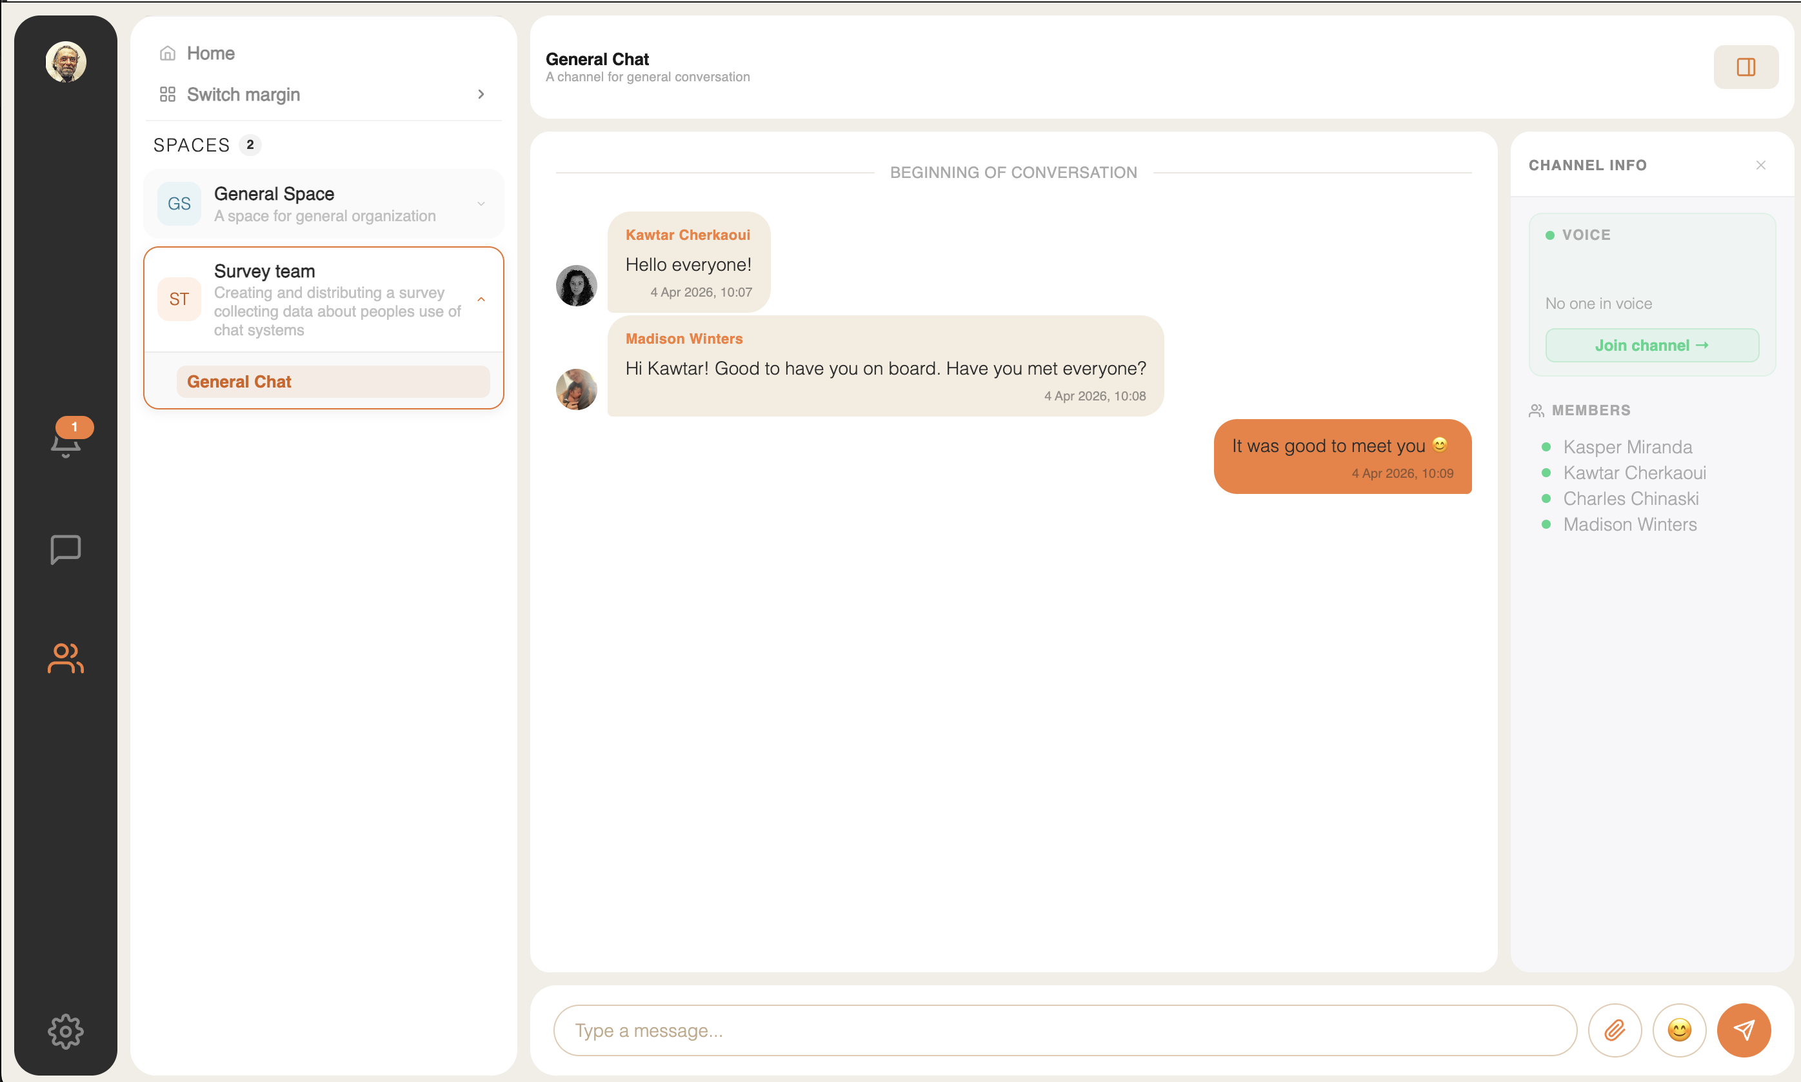Image resolution: width=1801 pixels, height=1082 pixels.
Task: Open the members/friends icon in sidebar
Action: coord(66,659)
